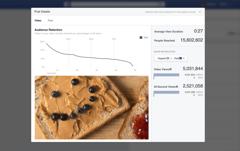Click the blurred search bar at top
240x151 pixels.
pyautogui.click(x=118, y=4)
